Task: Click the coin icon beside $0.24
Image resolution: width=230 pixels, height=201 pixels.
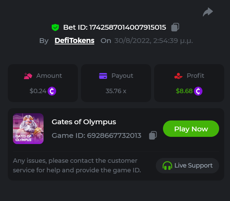Action: [x=52, y=91]
